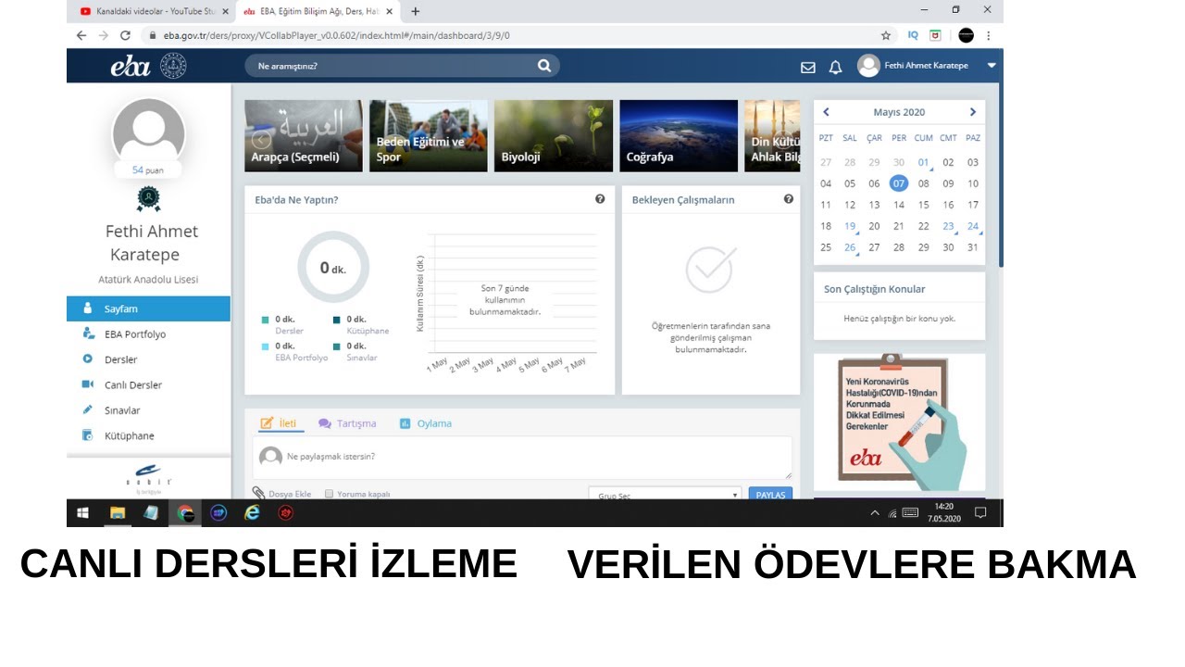
Task: Open the Beden Eğitimi ve Spor course card
Action: click(429, 136)
